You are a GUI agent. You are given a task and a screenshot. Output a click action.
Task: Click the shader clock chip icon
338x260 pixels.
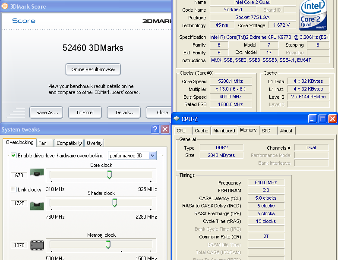click(37, 206)
